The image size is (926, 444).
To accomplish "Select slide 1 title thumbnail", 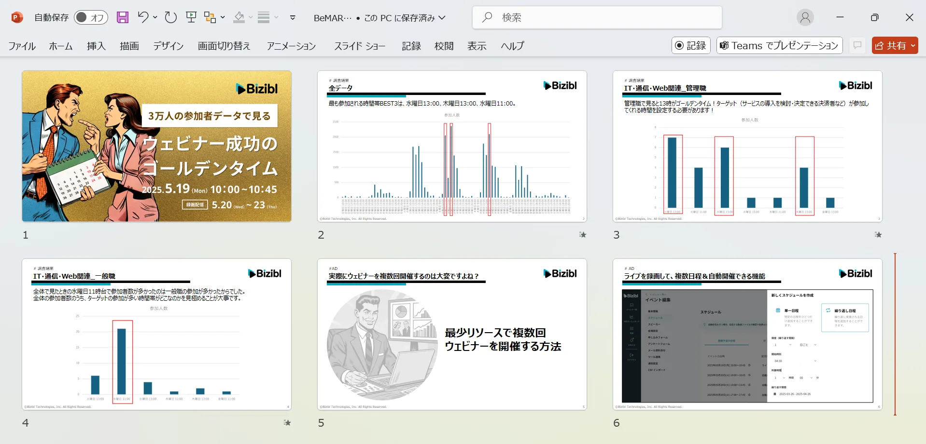I will coord(156,146).
